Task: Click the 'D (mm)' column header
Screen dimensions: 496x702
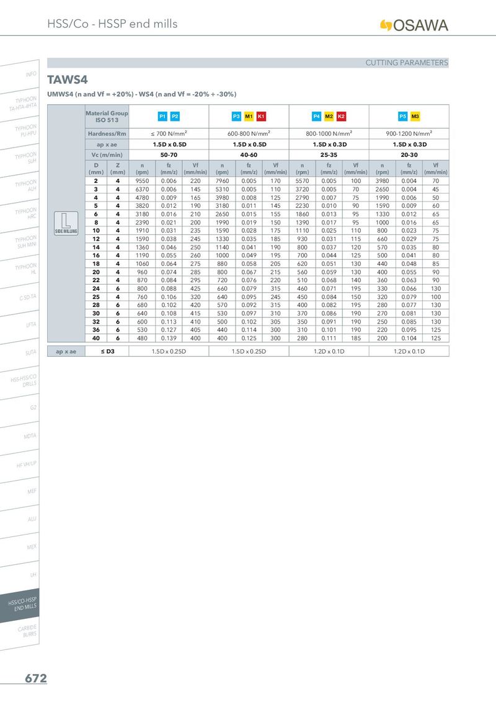Action: click(96, 168)
